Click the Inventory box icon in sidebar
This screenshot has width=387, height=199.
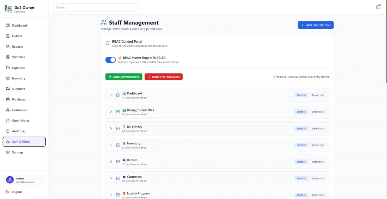tap(8, 78)
